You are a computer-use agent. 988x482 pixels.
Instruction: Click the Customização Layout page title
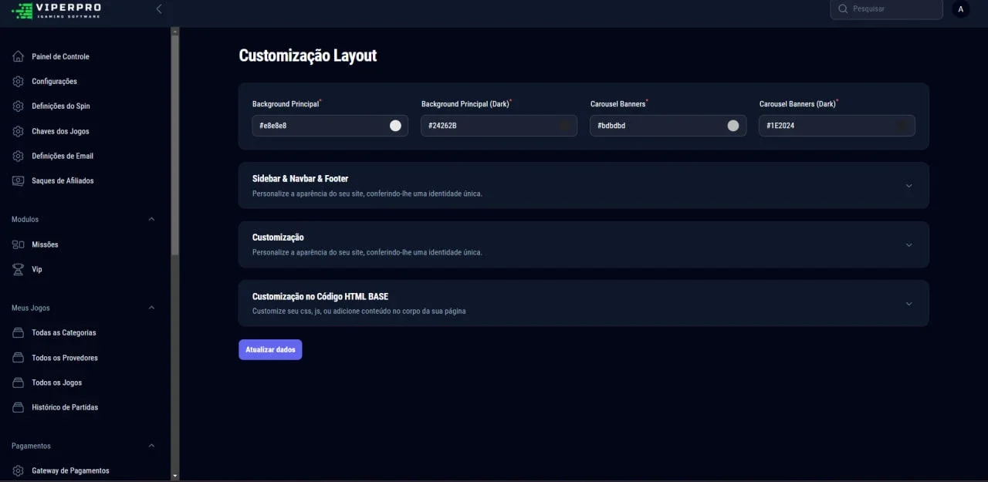coord(308,56)
